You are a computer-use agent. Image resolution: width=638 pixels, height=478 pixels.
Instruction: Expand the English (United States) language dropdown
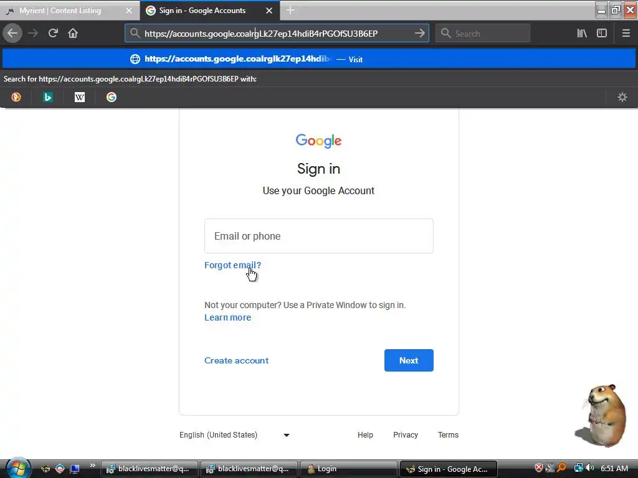click(234, 435)
